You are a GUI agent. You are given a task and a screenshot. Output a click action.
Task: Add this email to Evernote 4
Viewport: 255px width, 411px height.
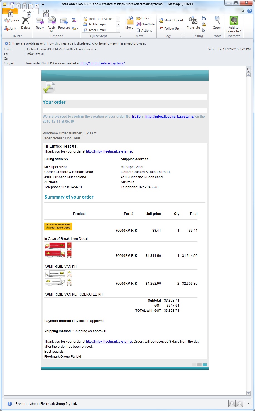click(234, 25)
